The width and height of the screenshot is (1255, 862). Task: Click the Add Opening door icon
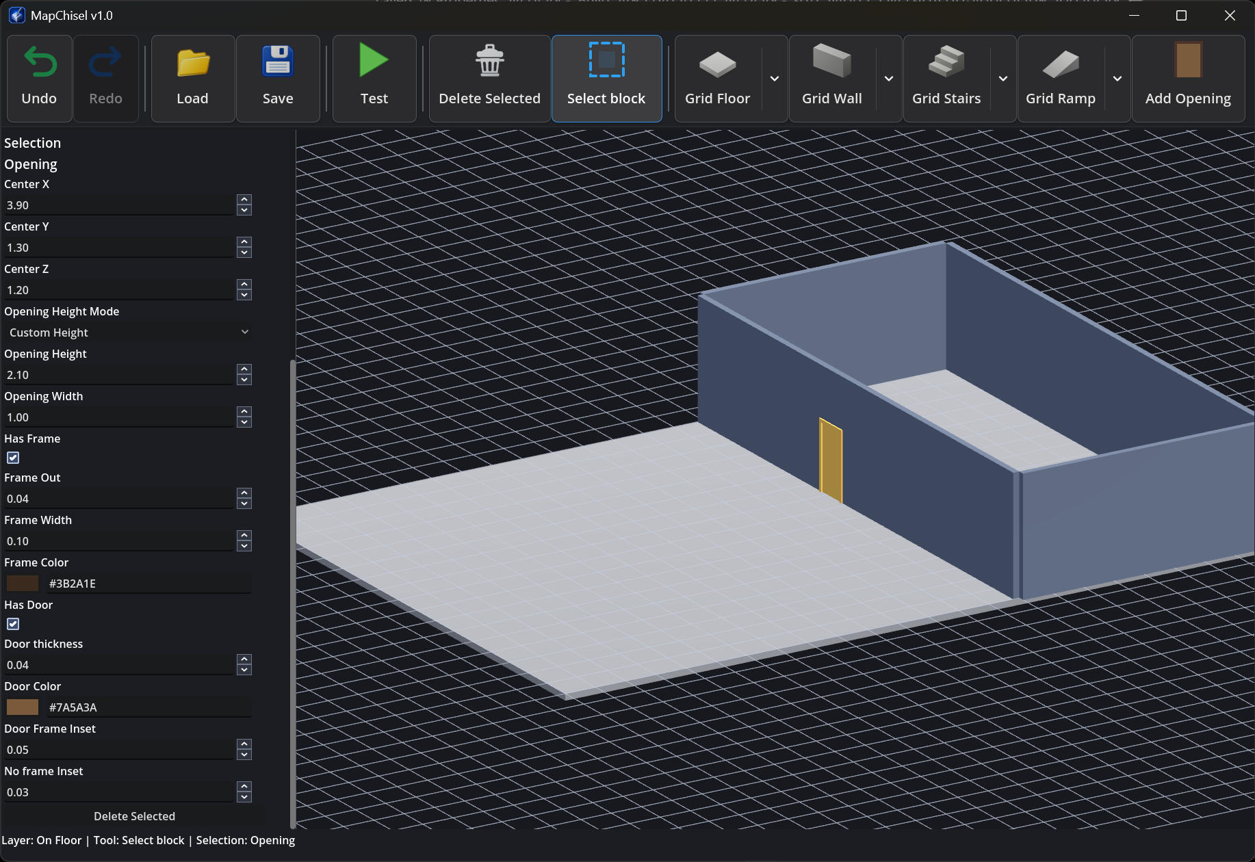1189,60
